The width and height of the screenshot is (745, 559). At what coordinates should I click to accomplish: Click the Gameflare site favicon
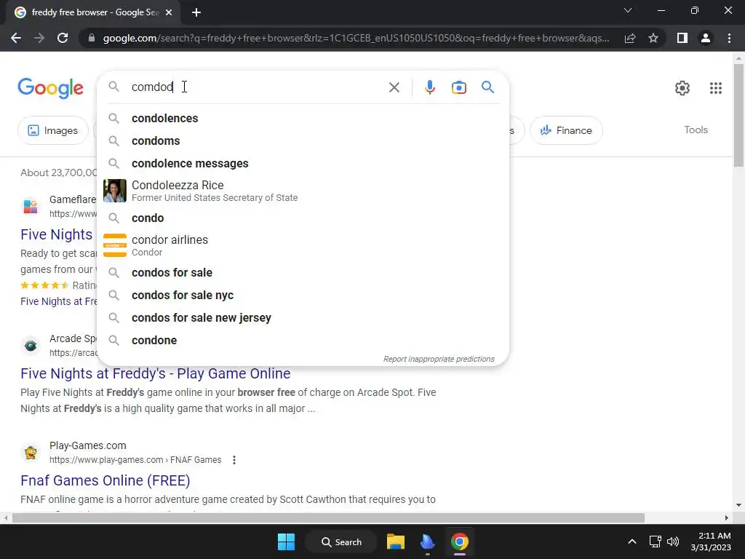pos(31,206)
